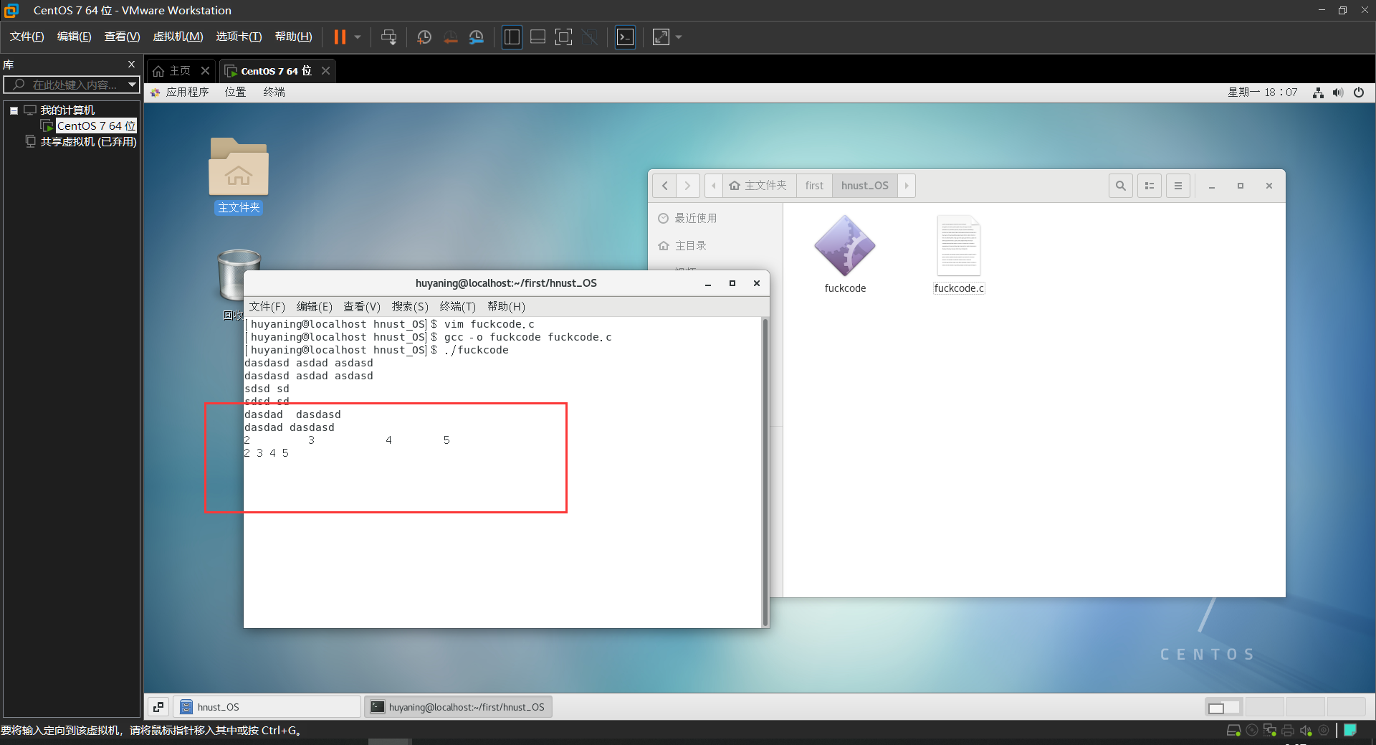
Task: Select the trash can desktop icon
Action: click(x=239, y=275)
